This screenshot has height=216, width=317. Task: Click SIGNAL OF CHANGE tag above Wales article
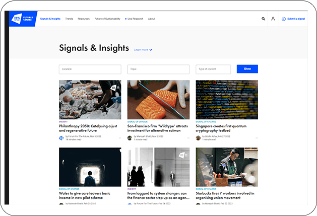[69, 189]
